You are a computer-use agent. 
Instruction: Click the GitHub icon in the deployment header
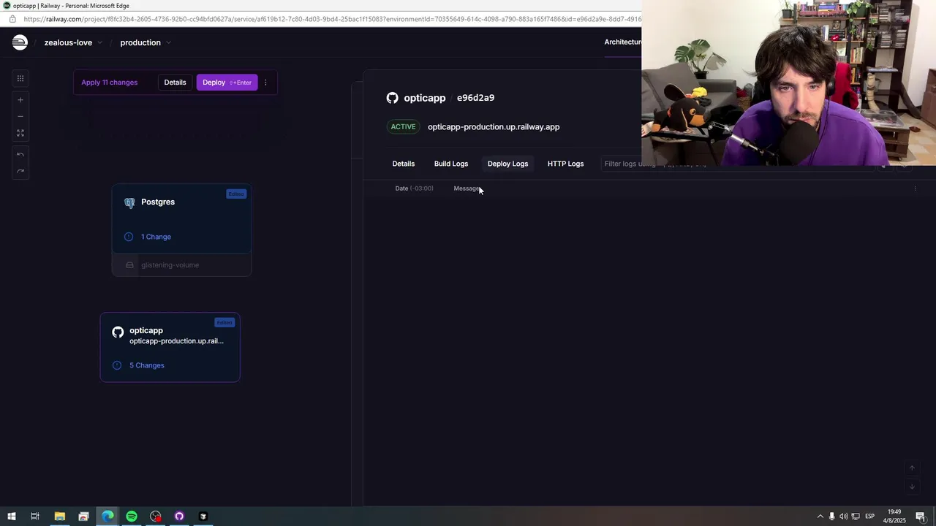[392, 98]
